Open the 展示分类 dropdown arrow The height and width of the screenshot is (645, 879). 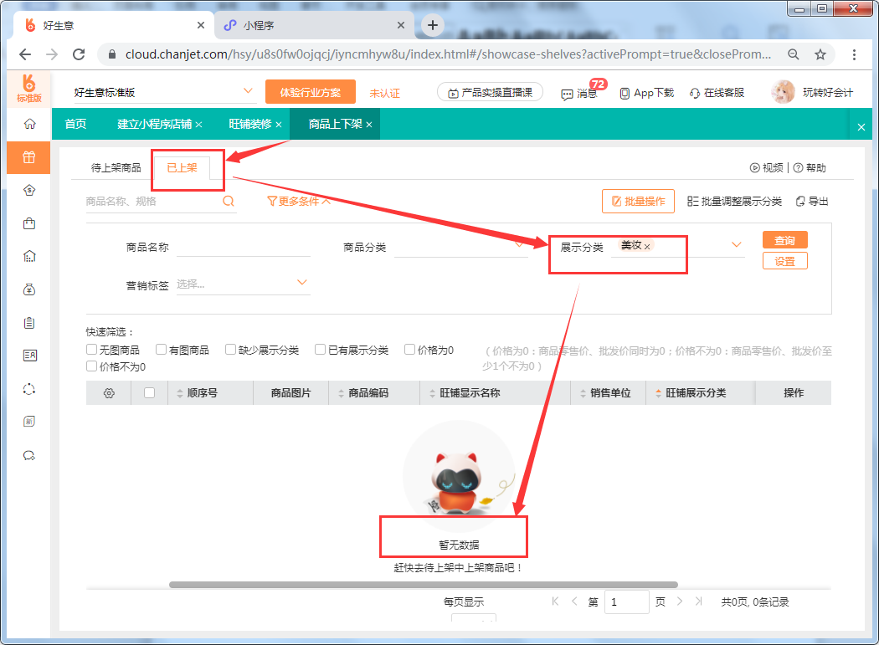[x=737, y=244]
